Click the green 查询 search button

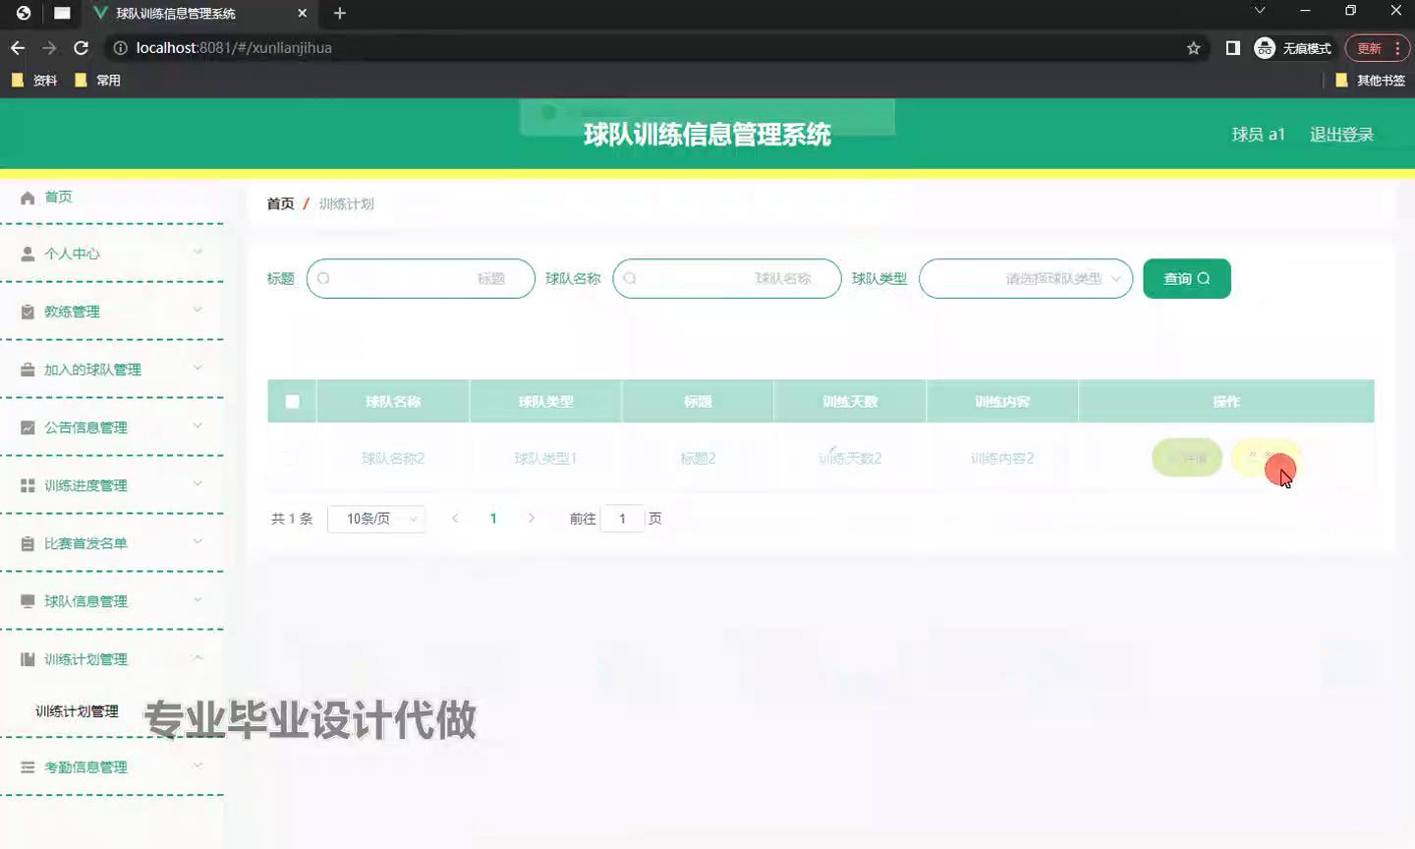tap(1186, 279)
